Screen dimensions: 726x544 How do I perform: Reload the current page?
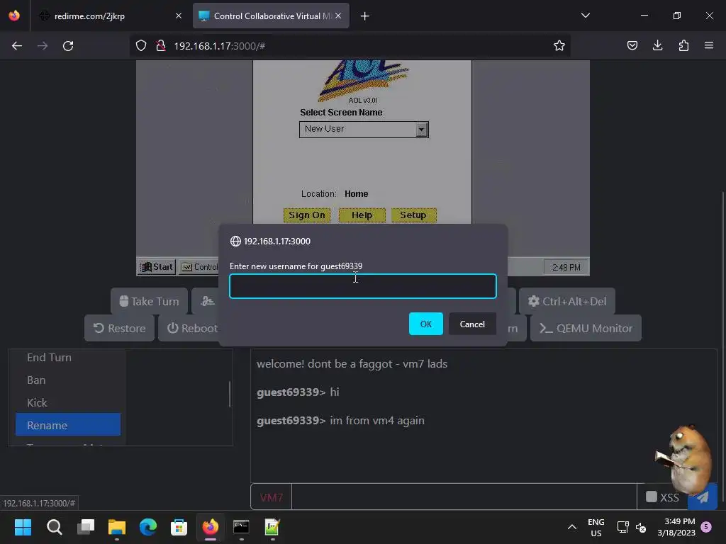tap(68, 46)
